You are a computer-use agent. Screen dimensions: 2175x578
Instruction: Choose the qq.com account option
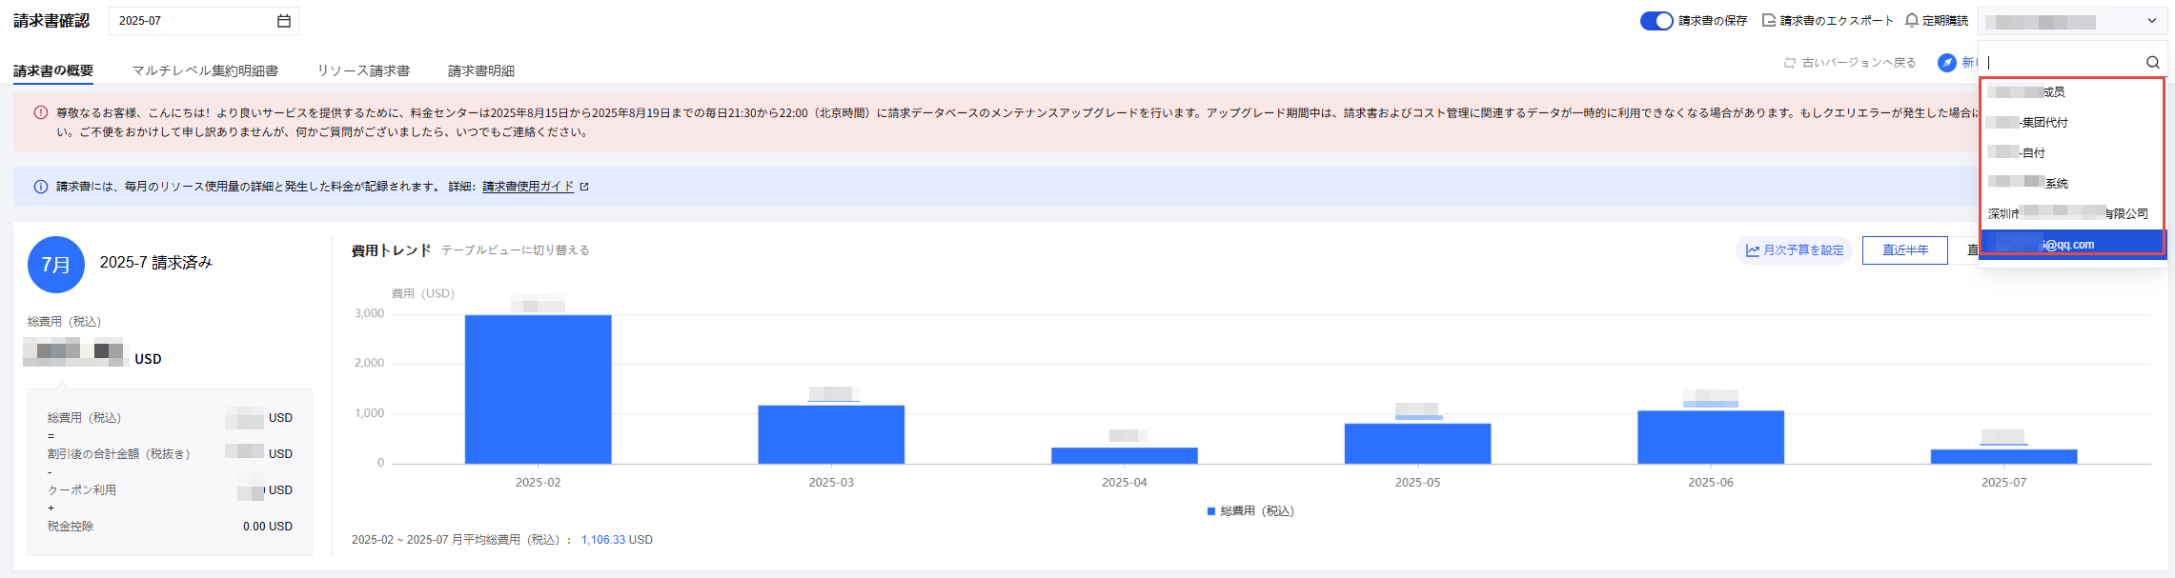click(x=2068, y=245)
